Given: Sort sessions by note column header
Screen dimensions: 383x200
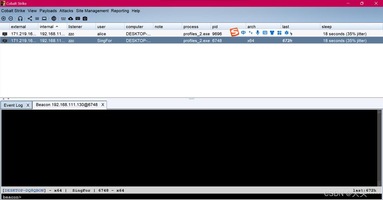Looking at the screenshot, I should click(x=167, y=26).
